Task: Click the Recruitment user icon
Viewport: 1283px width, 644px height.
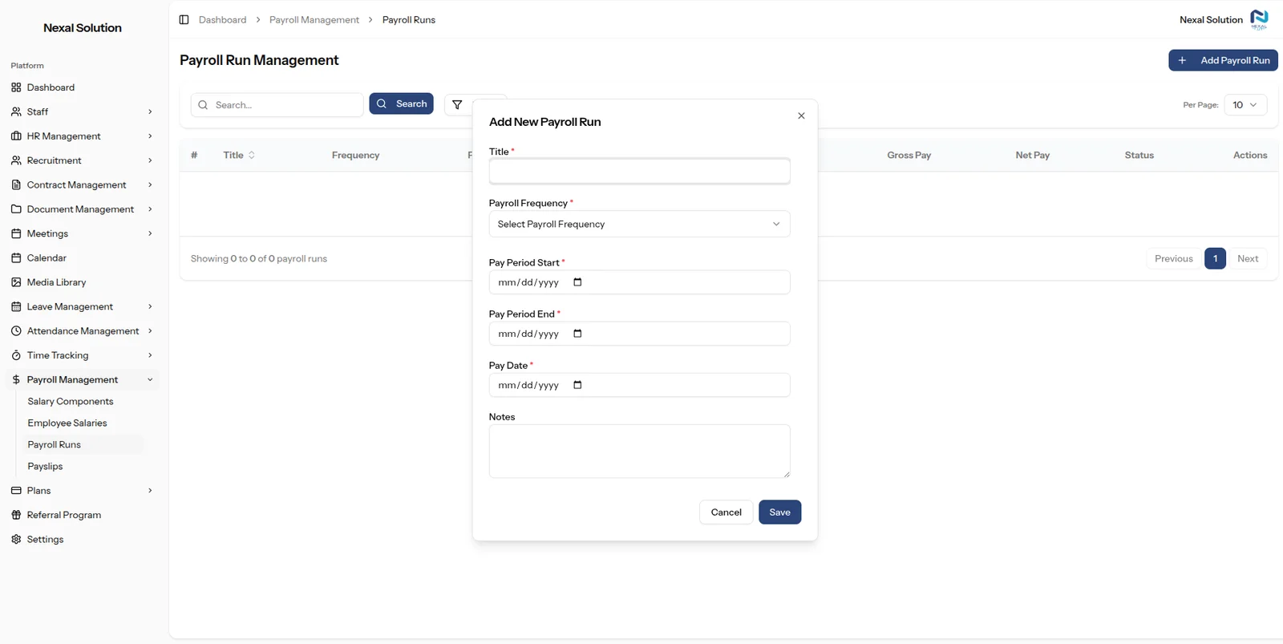Action: click(16, 160)
